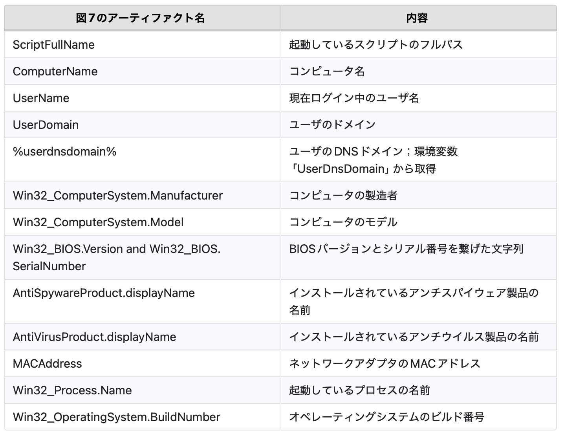Click the Win32_Process.Name cell
Viewport: 564px width, 436px height.
coord(72,390)
